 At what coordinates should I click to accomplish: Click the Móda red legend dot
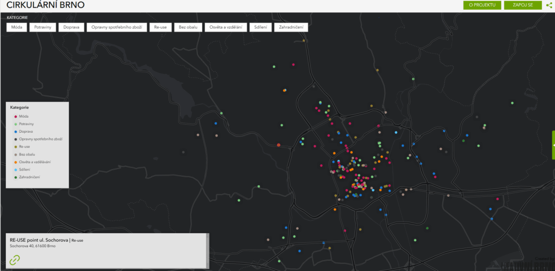(15, 117)
